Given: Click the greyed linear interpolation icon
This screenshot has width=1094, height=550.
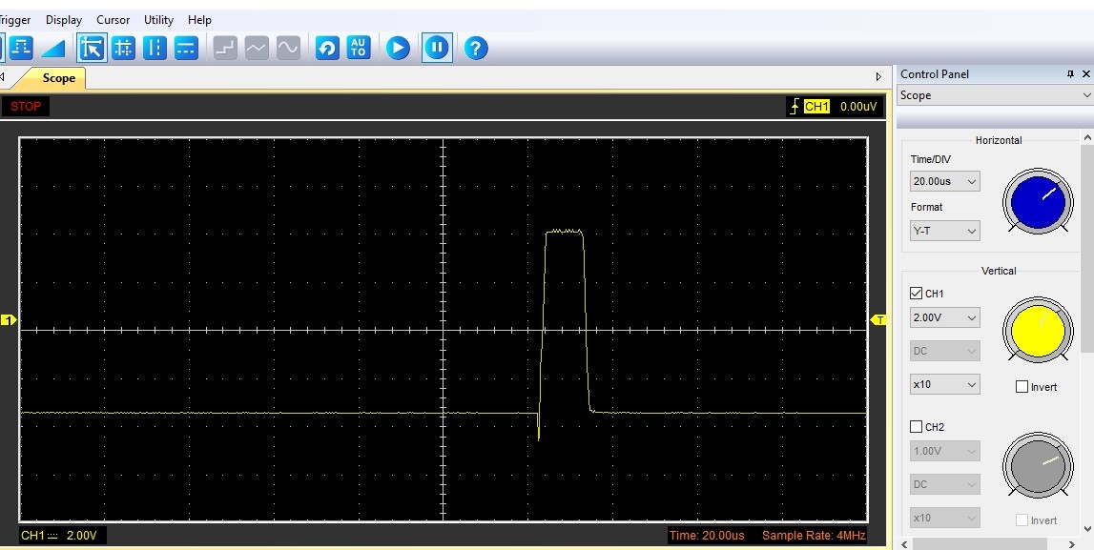Looking at the screenshot, I should [x=257, y=48].
